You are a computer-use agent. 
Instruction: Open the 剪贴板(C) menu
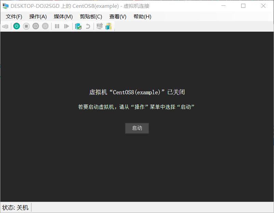click(91, 17)
